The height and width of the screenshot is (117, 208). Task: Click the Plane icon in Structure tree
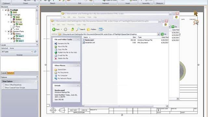click(14, 27)
